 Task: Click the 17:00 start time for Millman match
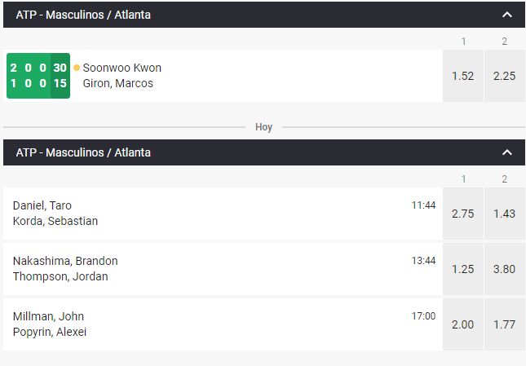coord(423,316)
